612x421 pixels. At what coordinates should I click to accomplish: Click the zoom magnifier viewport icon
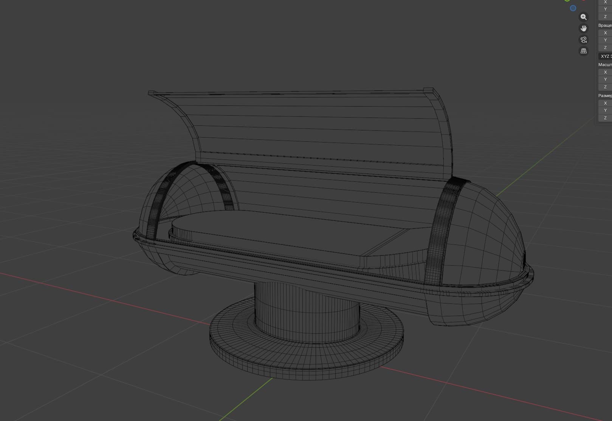point(584,17)
